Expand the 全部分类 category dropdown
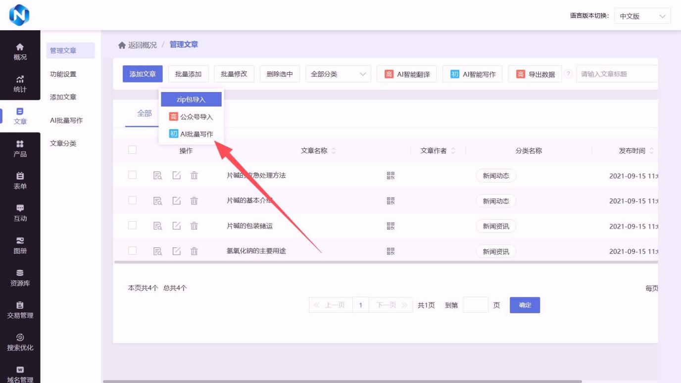The height and width of the screenshot is (383, 681). coord(338,74)
